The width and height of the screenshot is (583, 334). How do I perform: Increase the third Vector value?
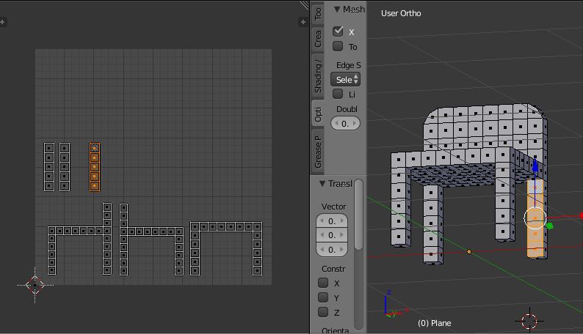pos(342,250)
